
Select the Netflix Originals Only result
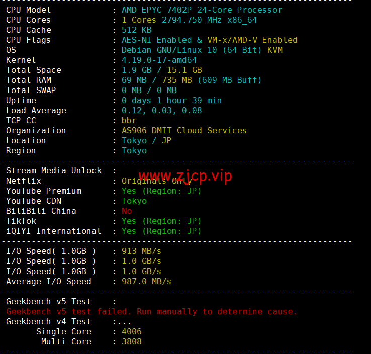(156, 181)
